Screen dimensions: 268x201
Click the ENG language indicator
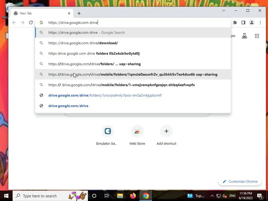[232, 196]
